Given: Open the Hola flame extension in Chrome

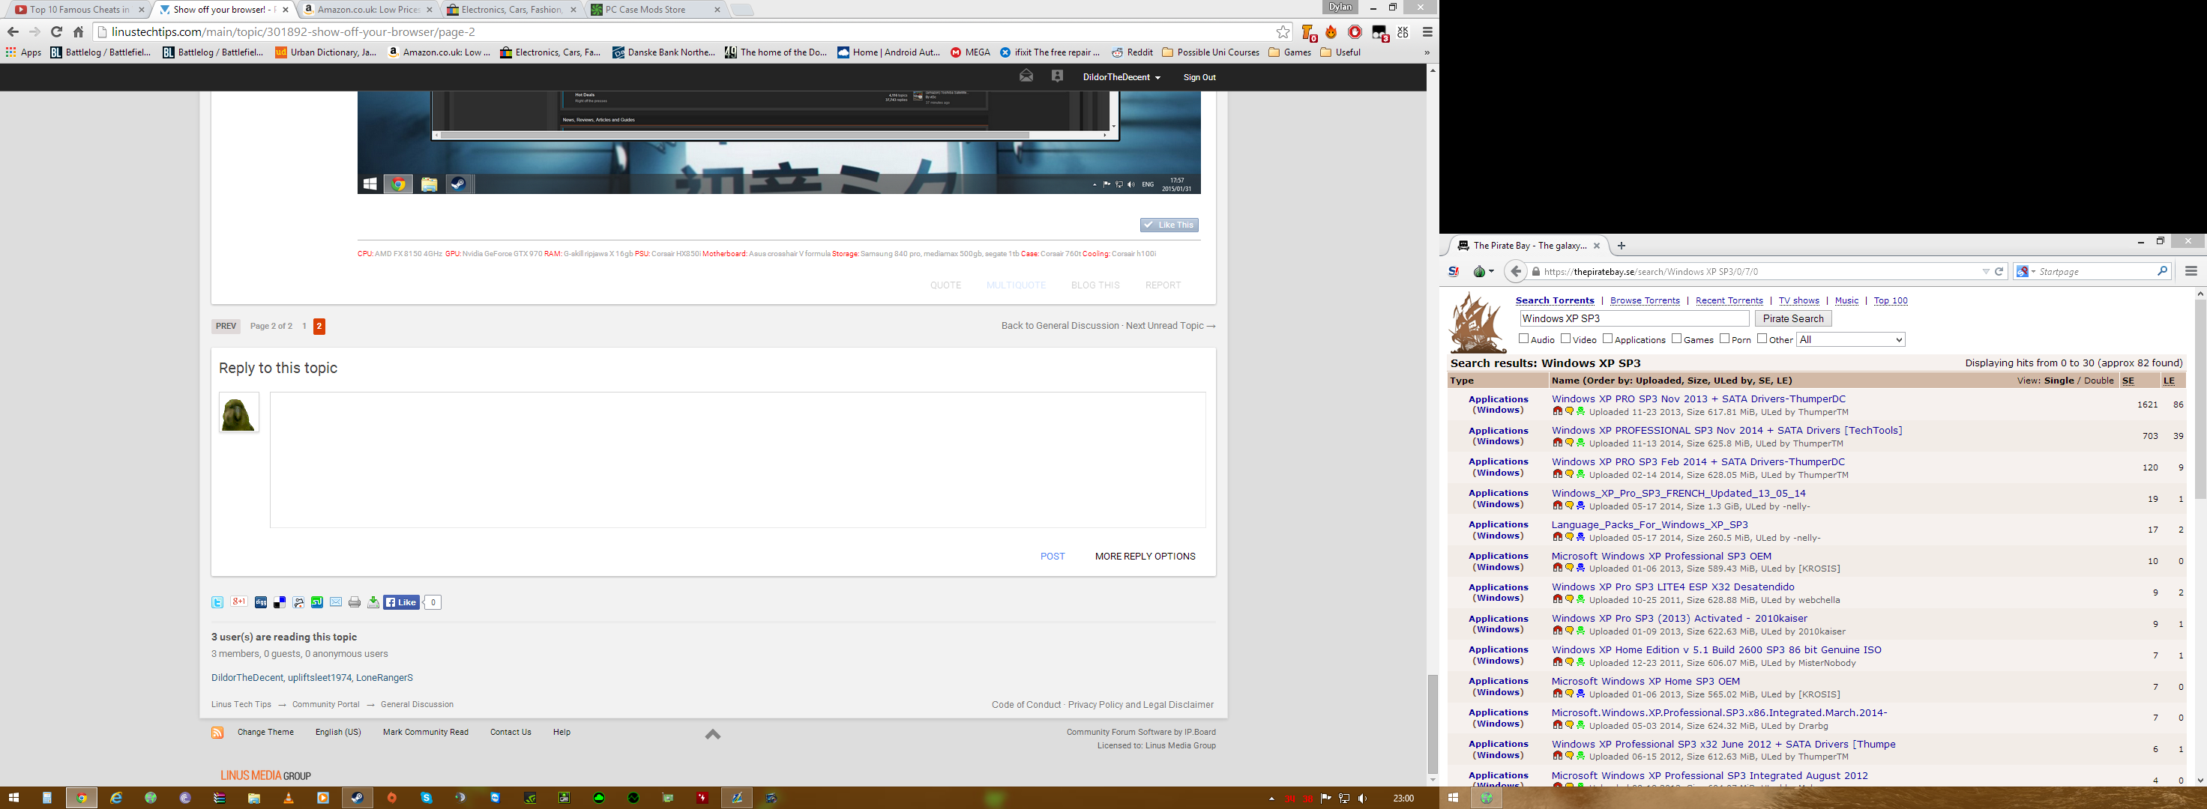Looking at the screenshot, I should coord(1331,31).
